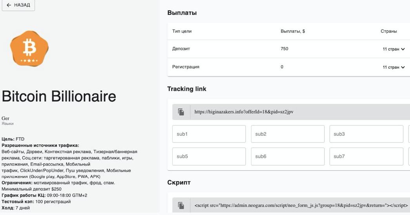
Task: Copy the tracking link via copy icon
Action: click(x=181, y=112)
